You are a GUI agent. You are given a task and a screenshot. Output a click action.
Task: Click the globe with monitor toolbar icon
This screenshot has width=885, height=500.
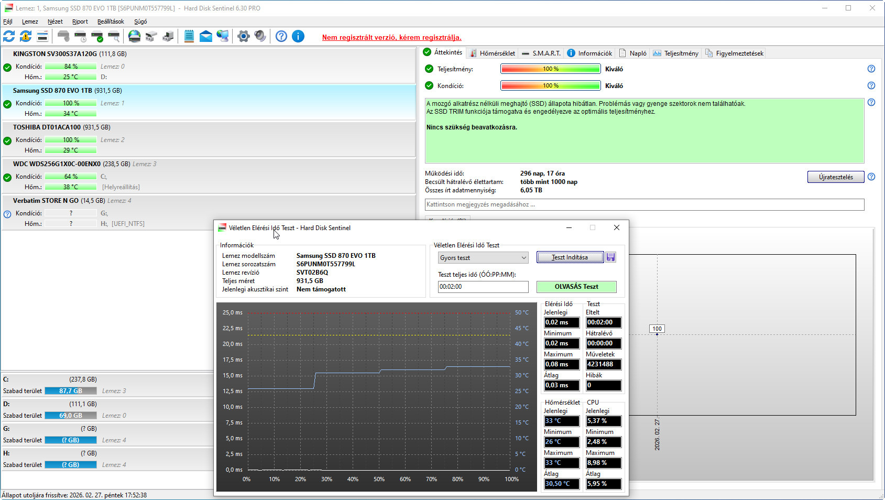[x=223, y=36]
